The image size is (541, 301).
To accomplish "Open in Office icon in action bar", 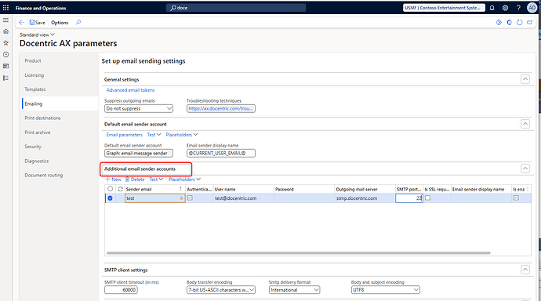I will [509, 23].
